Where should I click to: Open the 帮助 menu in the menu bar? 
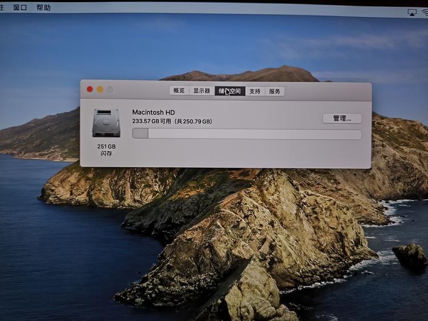(x=43, y=7)
